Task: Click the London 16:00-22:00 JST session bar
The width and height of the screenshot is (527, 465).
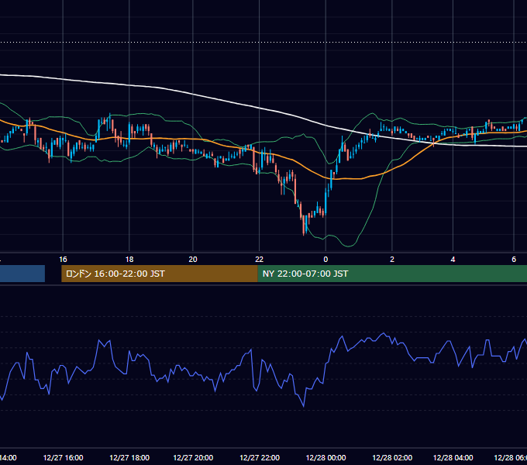Action: tap(160, 274)
